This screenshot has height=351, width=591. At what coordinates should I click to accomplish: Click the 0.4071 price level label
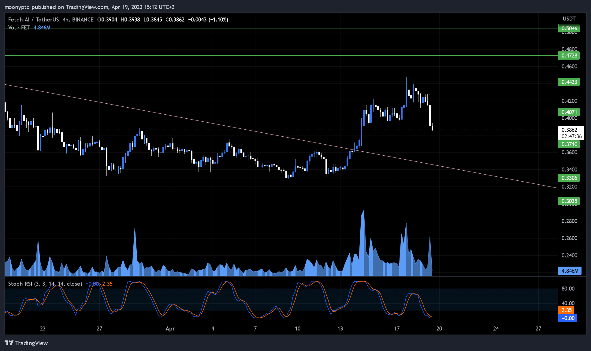569,112
